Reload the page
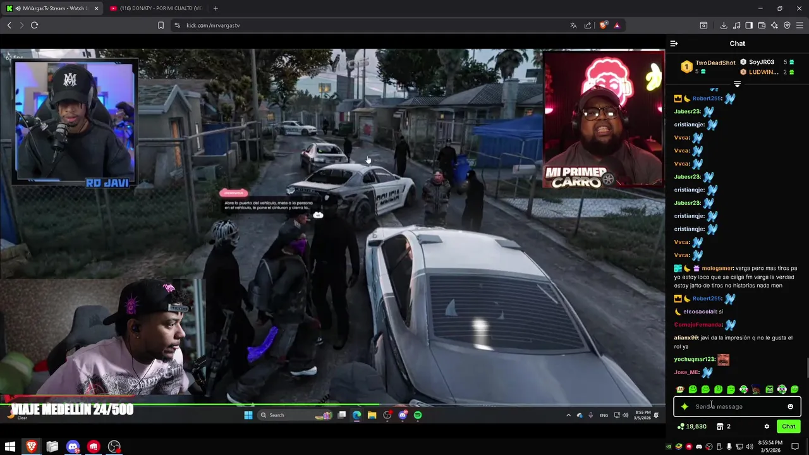Viewport: 809px width, 455px height. point(34,25)
